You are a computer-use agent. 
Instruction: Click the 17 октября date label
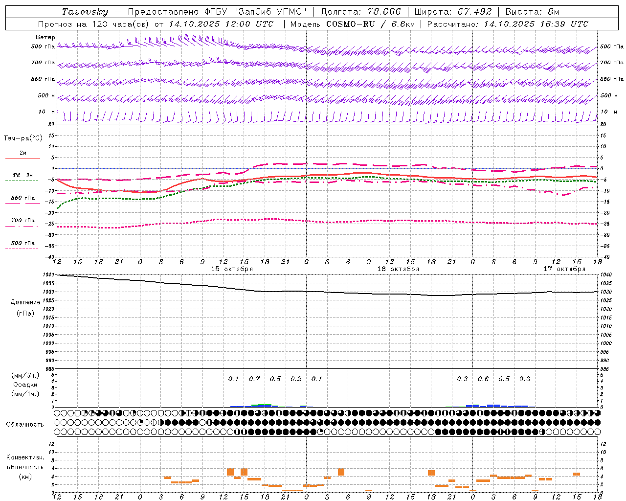coord(564,269)
